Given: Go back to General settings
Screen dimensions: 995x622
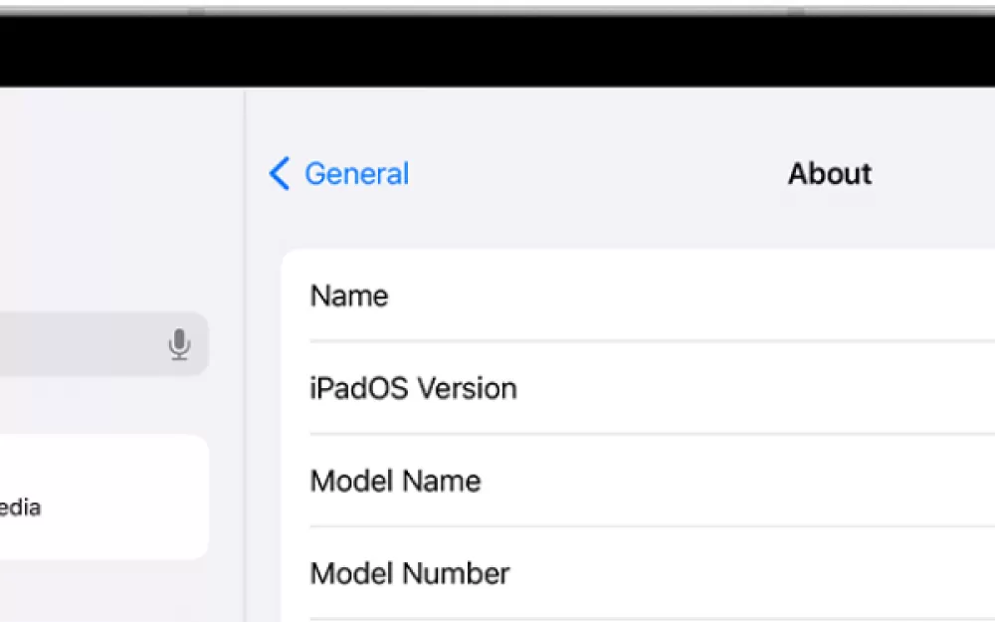Looking at the screenshot, I should coord(339,173).
